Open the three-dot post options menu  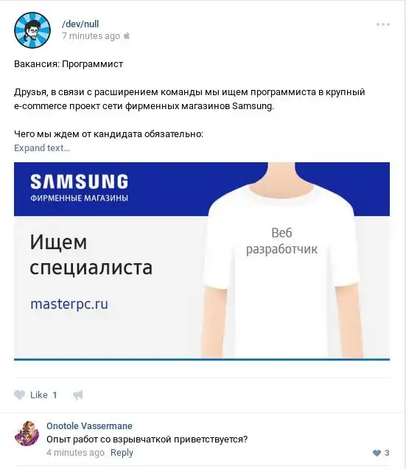coord(382,24)
